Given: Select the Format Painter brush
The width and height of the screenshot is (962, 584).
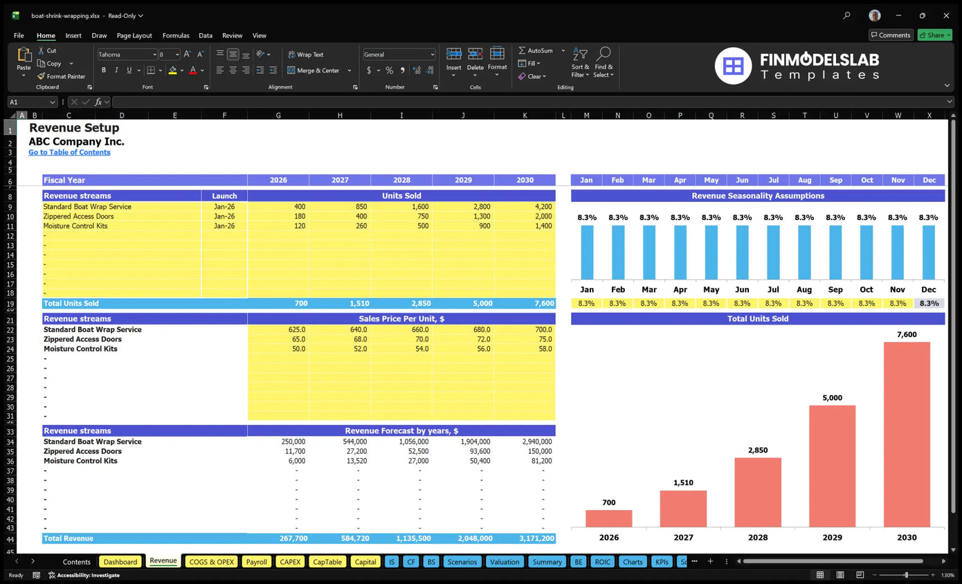Looking at the screenshot, I should (42, 76).
